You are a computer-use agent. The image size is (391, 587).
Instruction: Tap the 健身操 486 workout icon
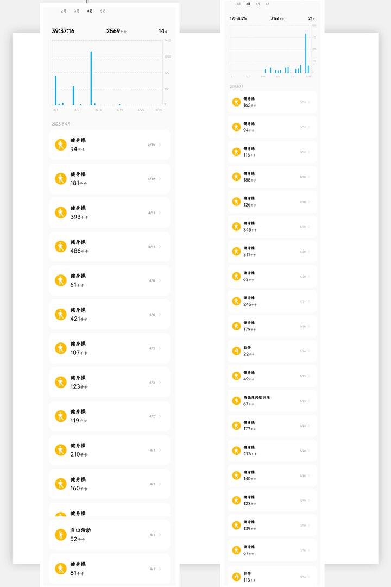coord(61,247)
